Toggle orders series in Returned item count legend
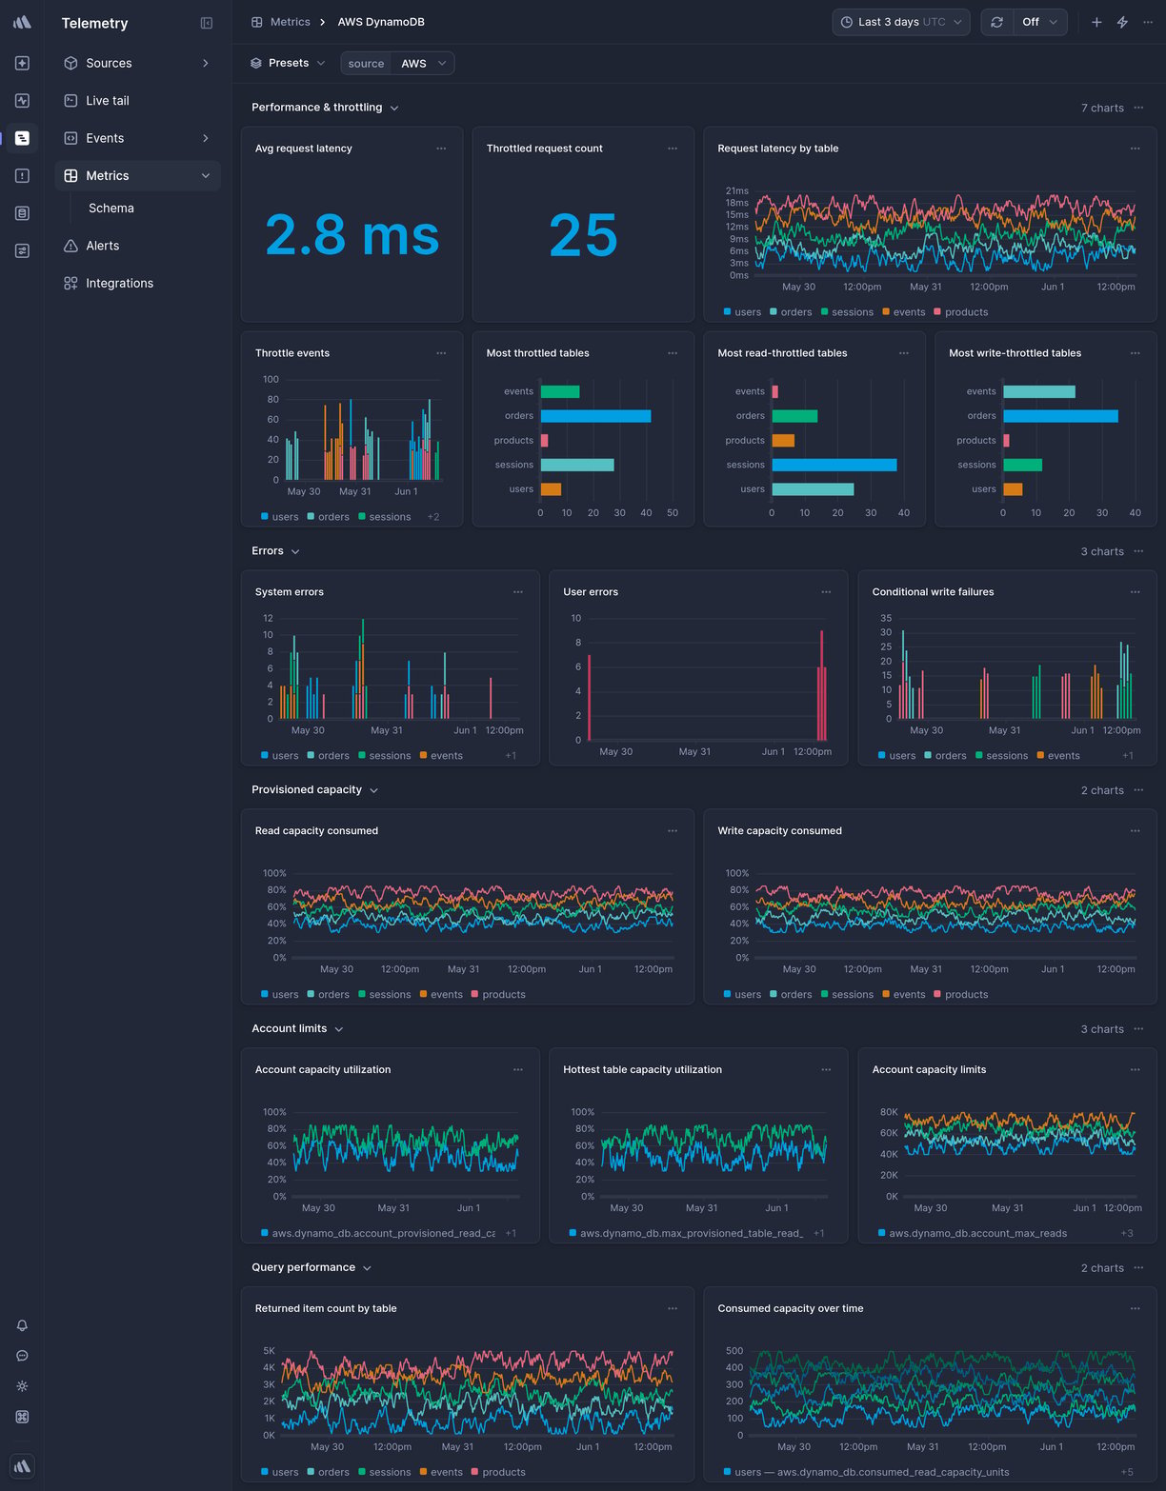This screenshot has height=1491, width=1166. click(x=328, y=1473)
